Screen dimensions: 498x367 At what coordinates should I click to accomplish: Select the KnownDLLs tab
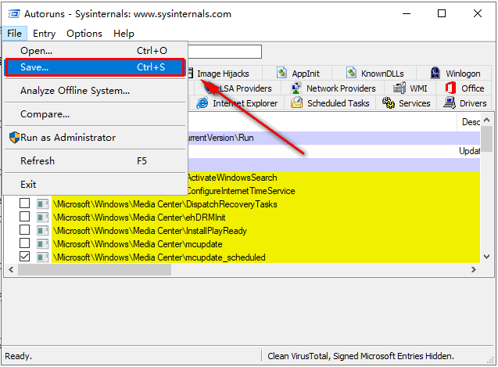pyautogui.click(x=374, y=74)
